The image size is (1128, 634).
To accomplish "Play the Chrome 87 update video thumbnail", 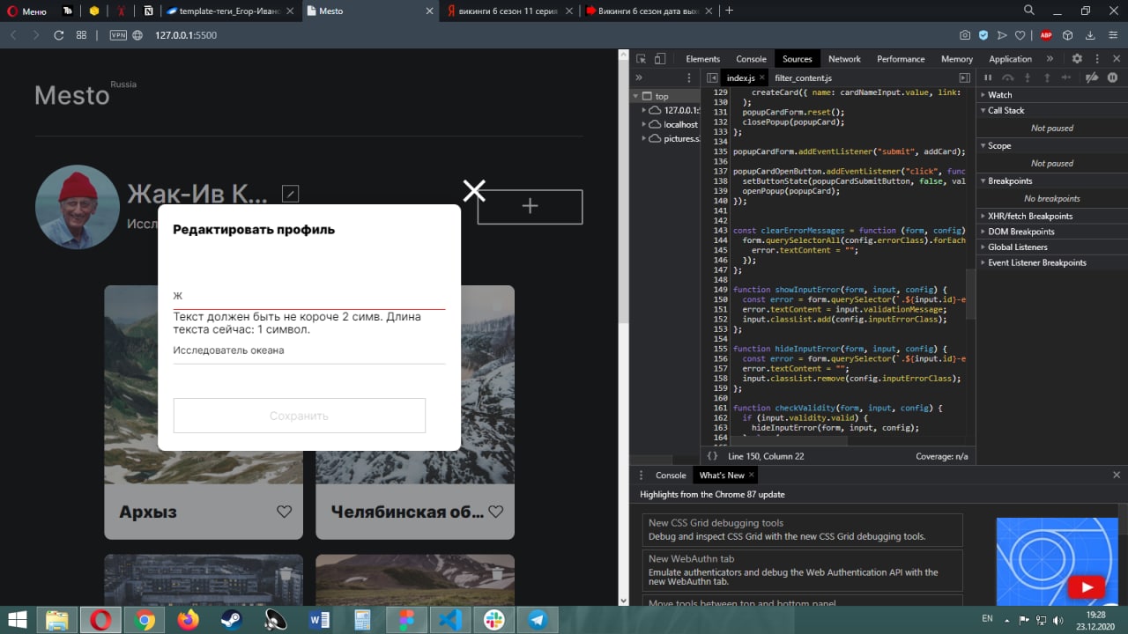I will [x=1085, y=587].
